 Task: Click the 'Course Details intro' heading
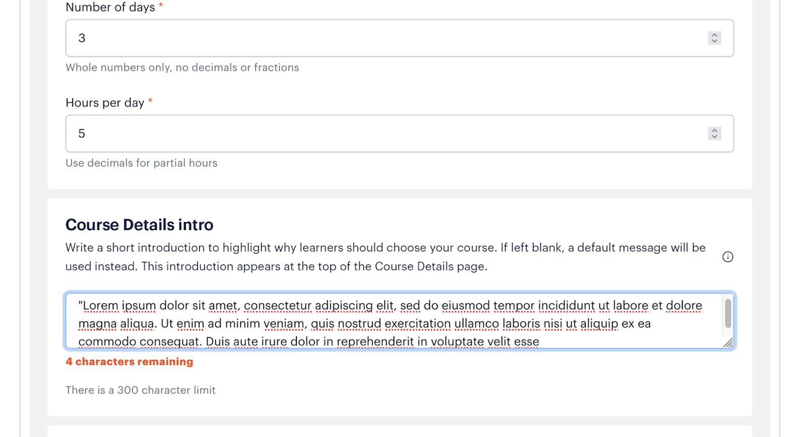coord(139,225)
